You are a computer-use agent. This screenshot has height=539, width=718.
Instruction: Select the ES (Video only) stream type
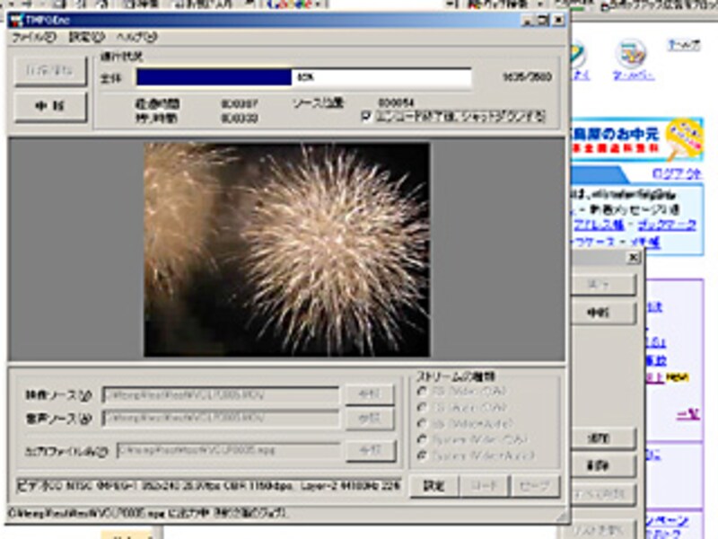click(x=421, y=391)
